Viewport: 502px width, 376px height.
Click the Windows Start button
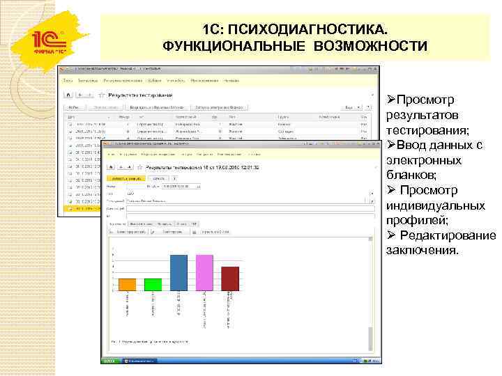(110, 361)
